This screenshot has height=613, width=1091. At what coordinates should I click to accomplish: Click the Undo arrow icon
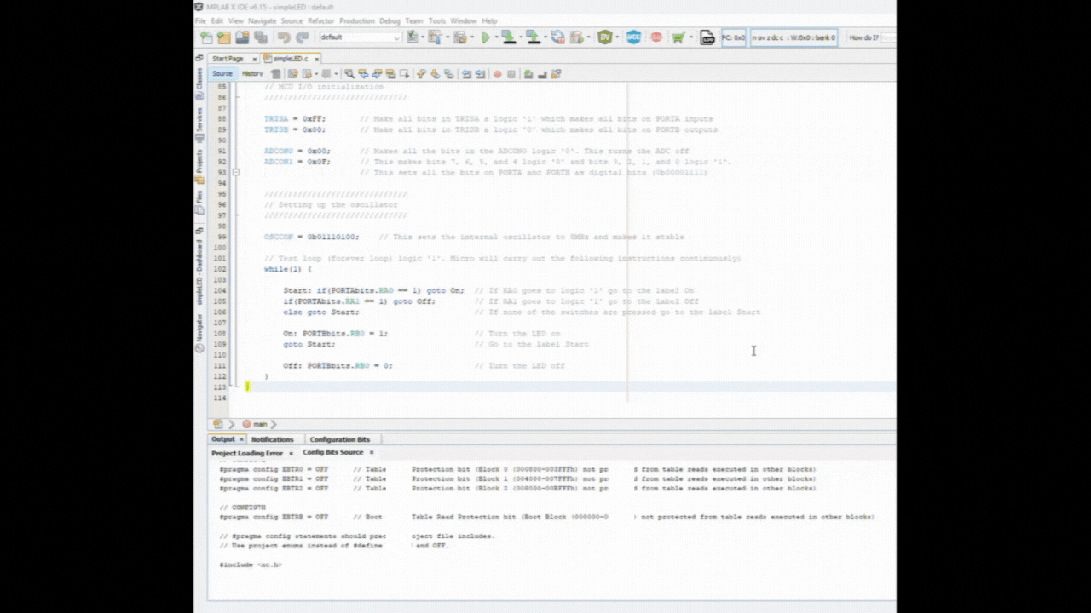284,37
